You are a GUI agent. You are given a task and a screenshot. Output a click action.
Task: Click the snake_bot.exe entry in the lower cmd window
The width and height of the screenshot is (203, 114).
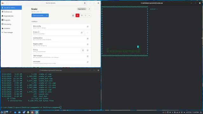46,81
